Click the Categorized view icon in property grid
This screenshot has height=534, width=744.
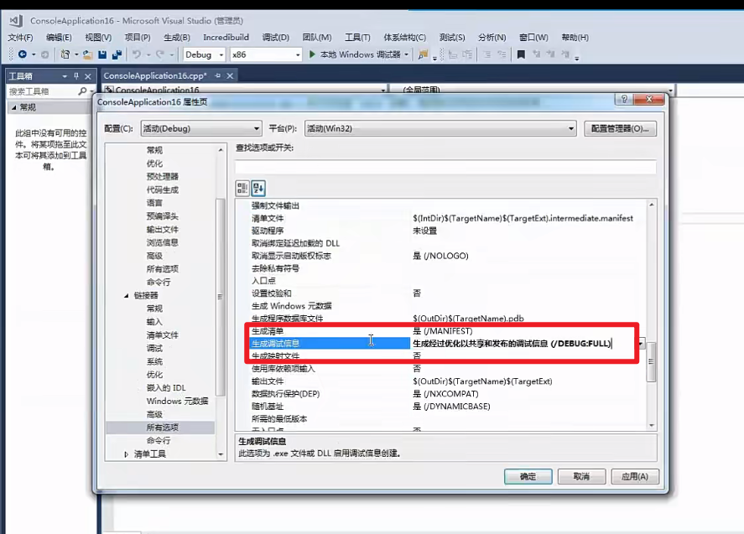tap(242, 189)
